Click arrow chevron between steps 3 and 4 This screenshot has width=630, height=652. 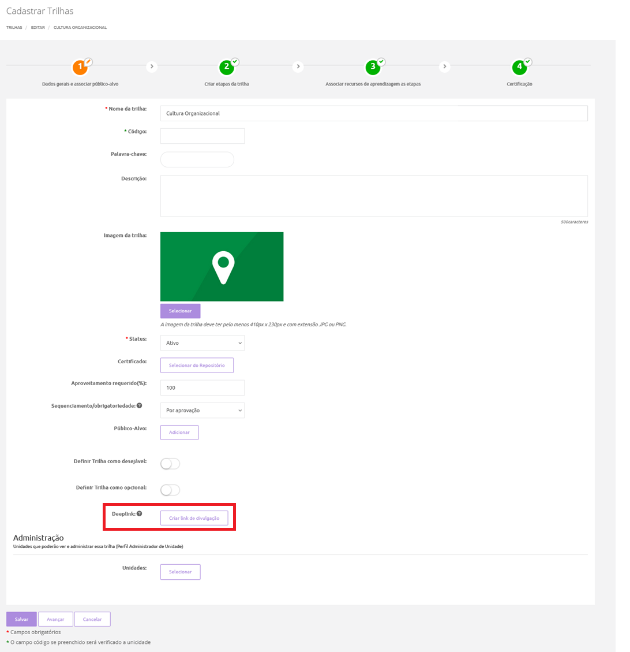444,66
